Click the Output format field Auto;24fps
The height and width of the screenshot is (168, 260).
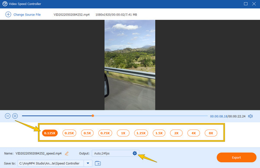116,153
